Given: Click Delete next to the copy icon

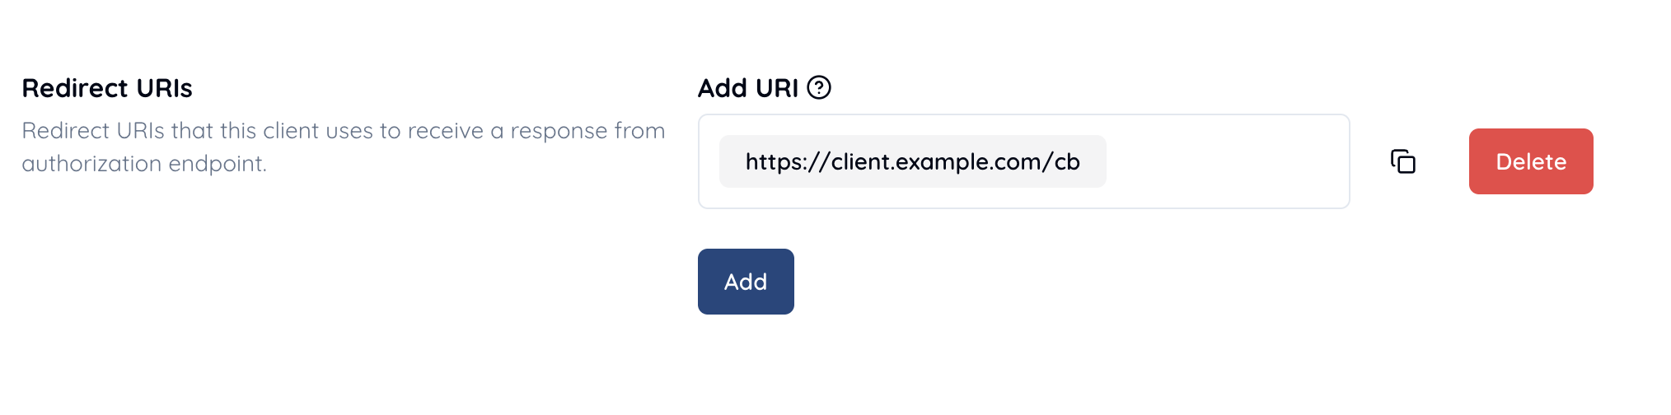Looking at the screenshot, I should pos(1530,161).
